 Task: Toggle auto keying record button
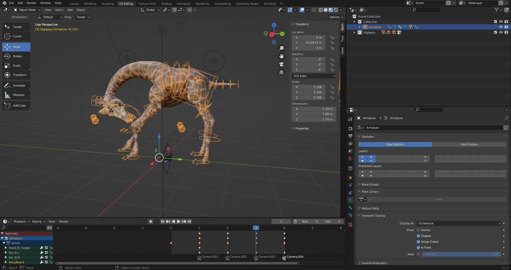[x=151, y=221]
